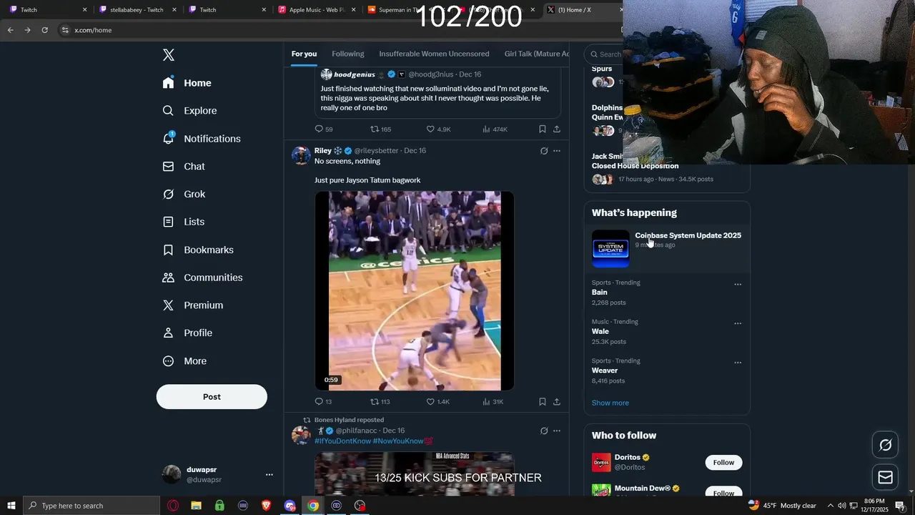Click the X logo in sidebar
The height and width of the screenshot is (515, 915).
pos(169,55)
